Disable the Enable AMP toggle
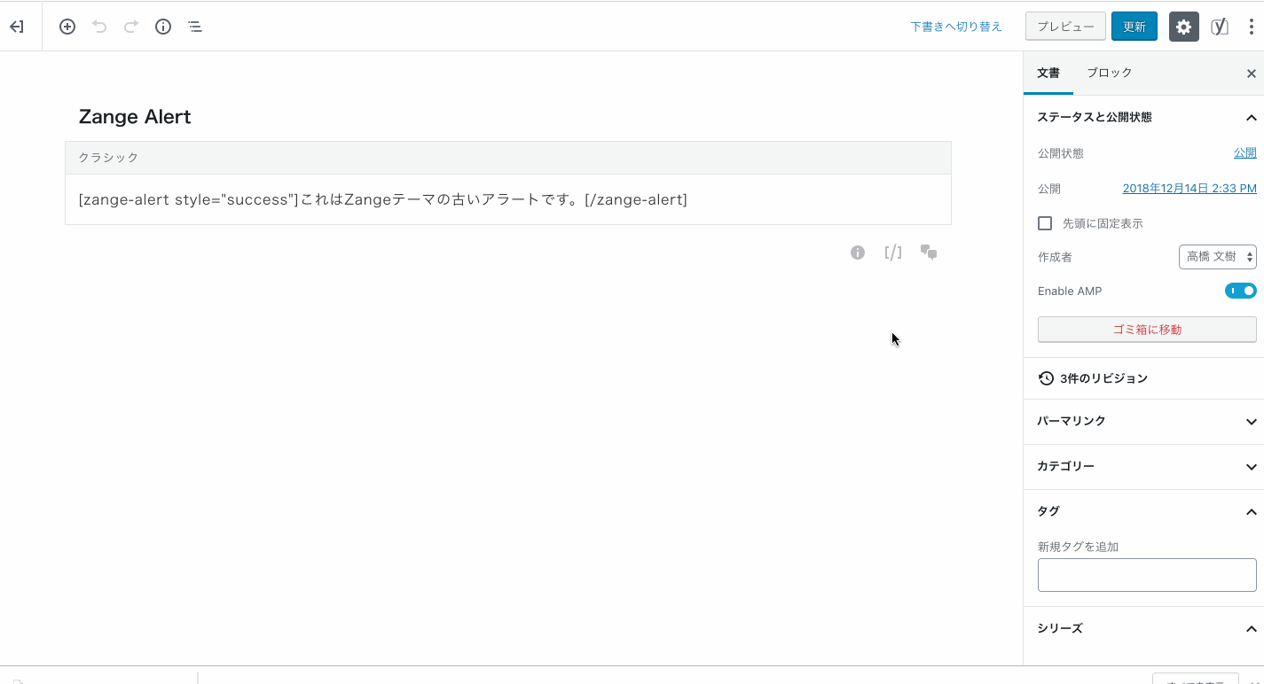 tap(1241, 291)
